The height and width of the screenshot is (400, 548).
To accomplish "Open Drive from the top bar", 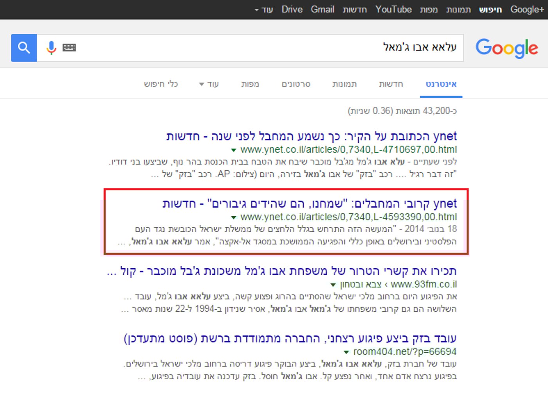I will (292, 9).
